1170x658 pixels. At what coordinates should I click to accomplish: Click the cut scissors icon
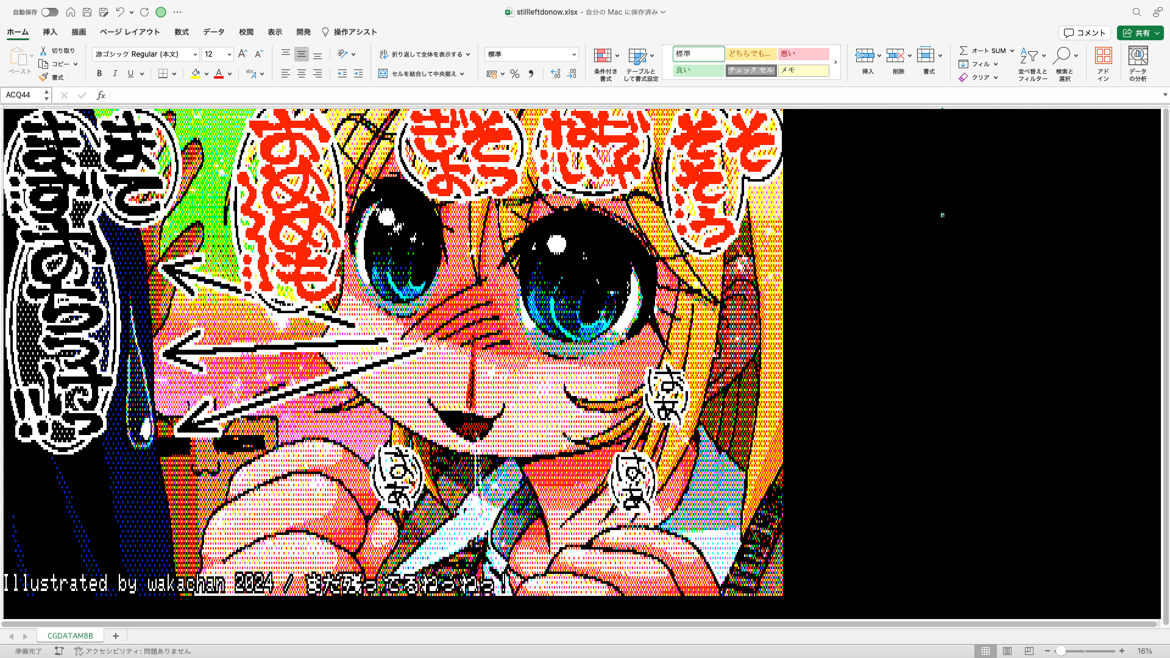pos(43,51)
